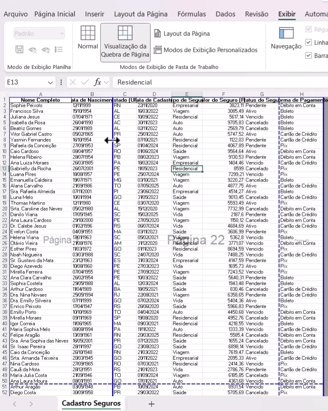Click Empresarial cell in row 2
The image size is (328, 411).
click(187, 105)
